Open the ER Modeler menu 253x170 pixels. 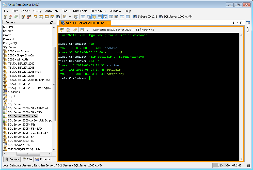(98, 11)
